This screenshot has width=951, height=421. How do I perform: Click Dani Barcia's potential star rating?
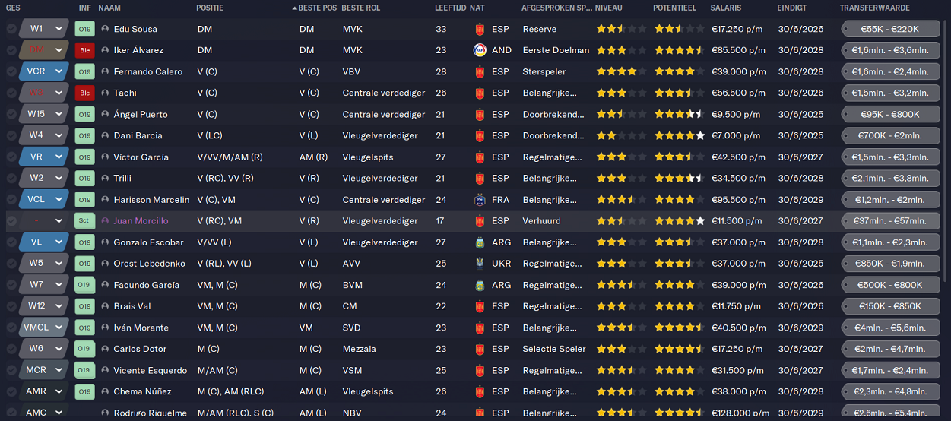click(x=680, y=135)
